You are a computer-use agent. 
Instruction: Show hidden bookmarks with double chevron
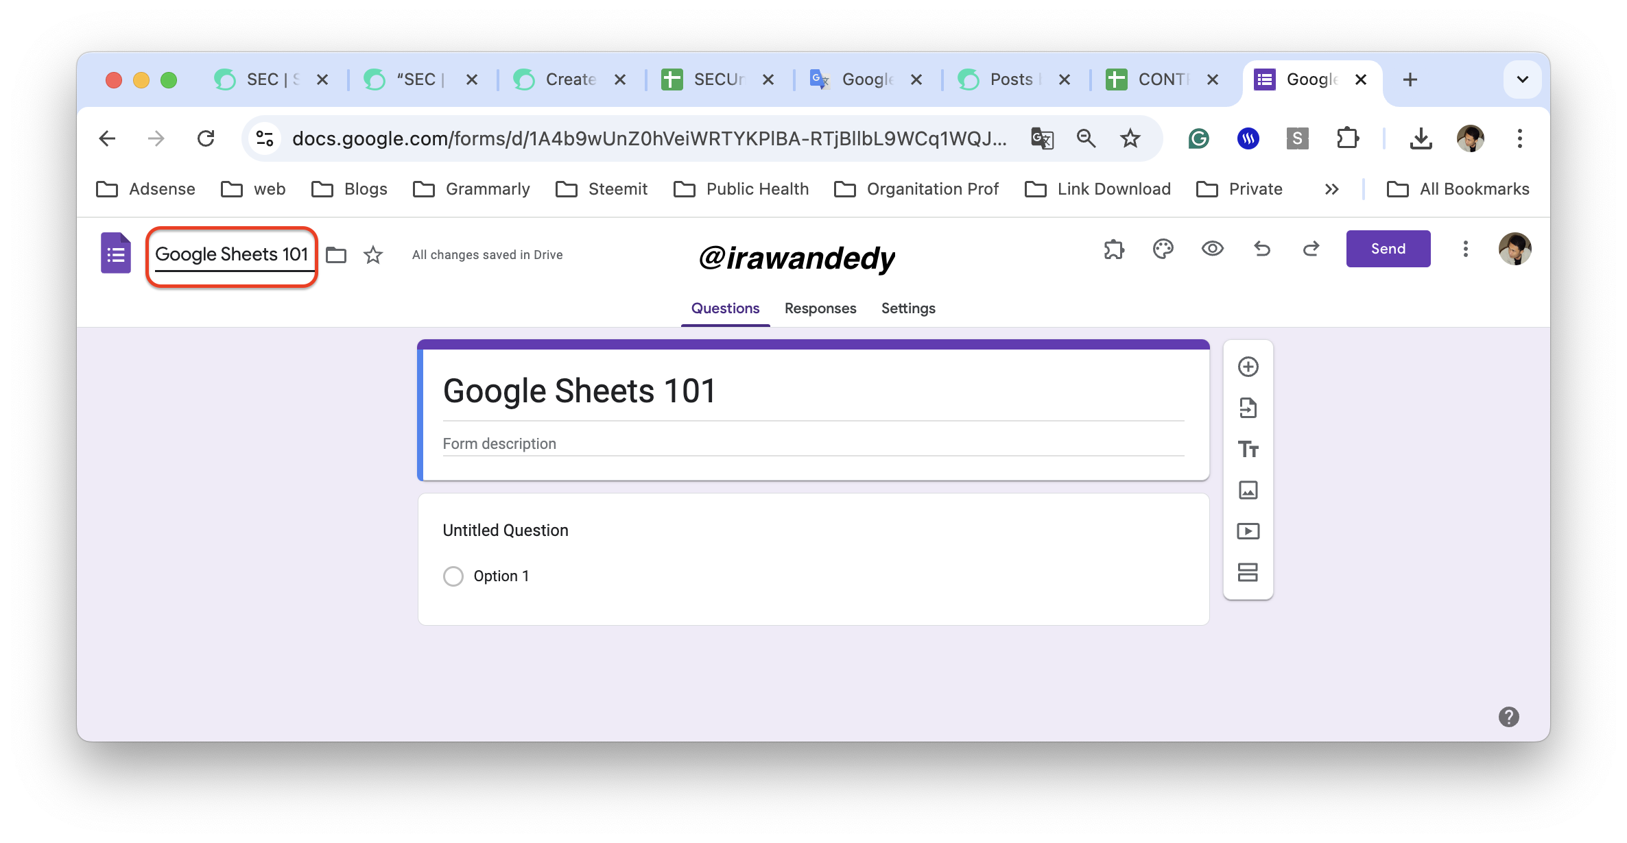[x=1331, y=189]
